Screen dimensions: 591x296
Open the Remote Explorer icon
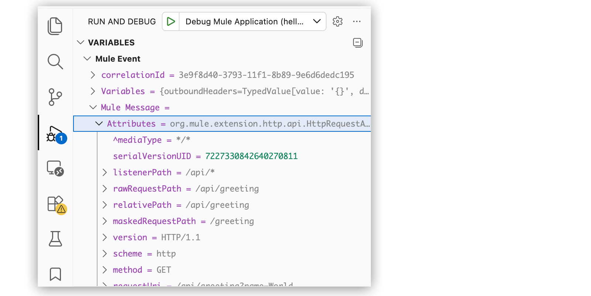[x=55, y=168]
